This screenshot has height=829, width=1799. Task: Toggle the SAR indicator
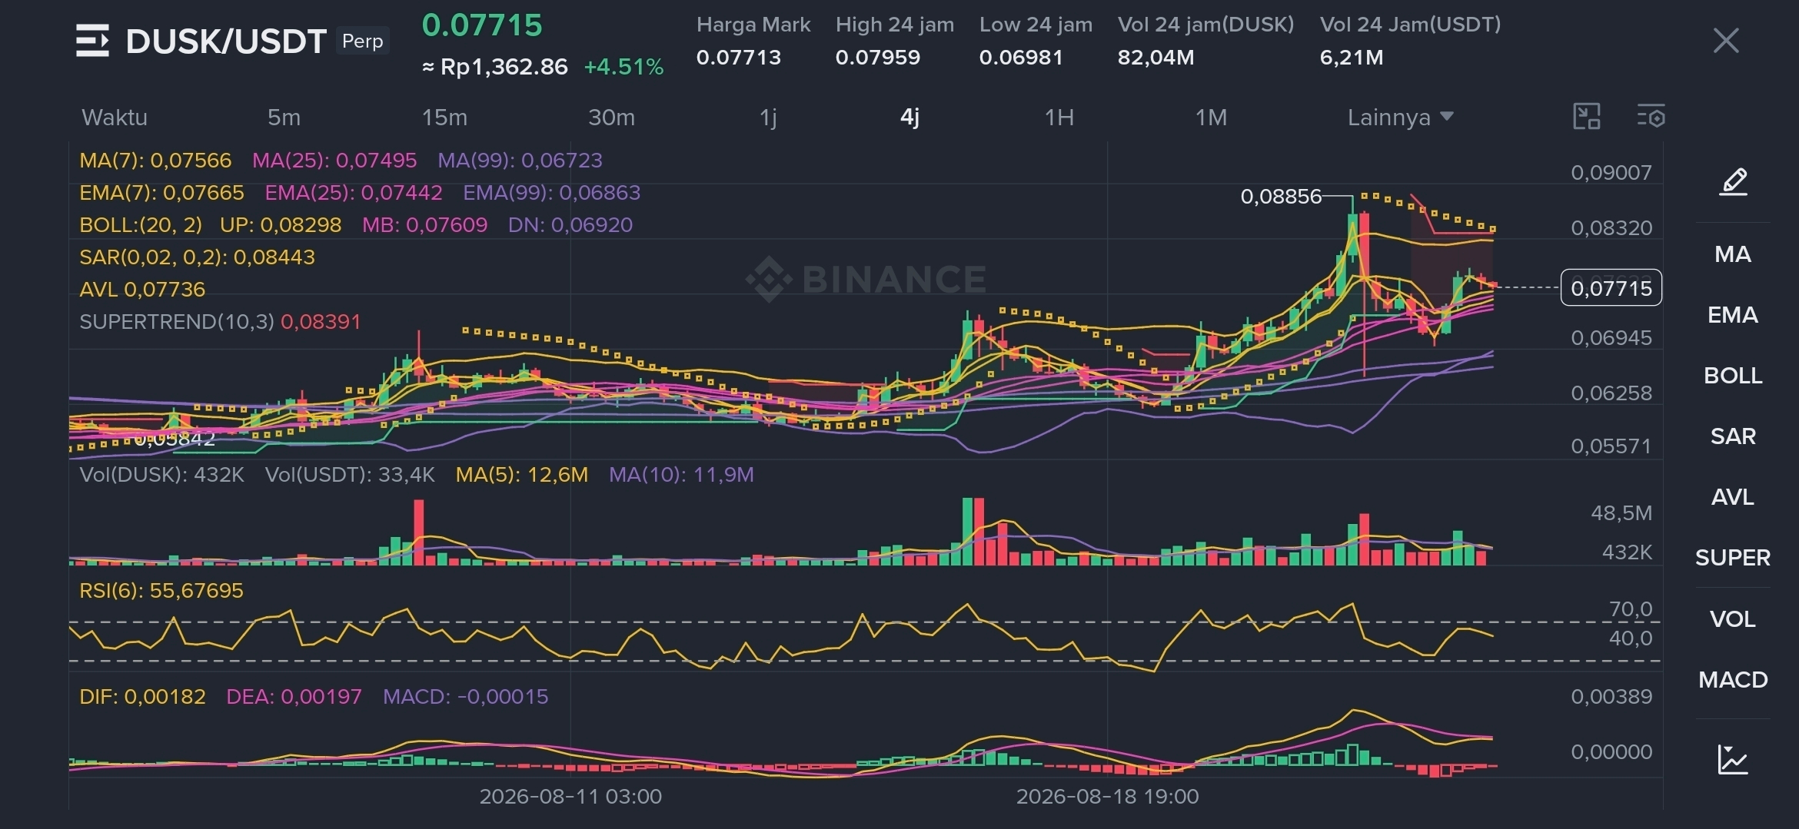1733,436
